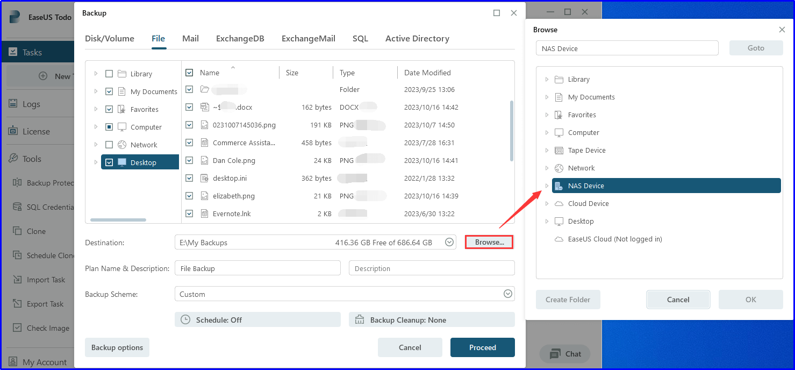This screenshot has width=795, height=370.
Task: Uncheck the Dan Cole.png file checkbox
Action: click(x=189, y=160)
